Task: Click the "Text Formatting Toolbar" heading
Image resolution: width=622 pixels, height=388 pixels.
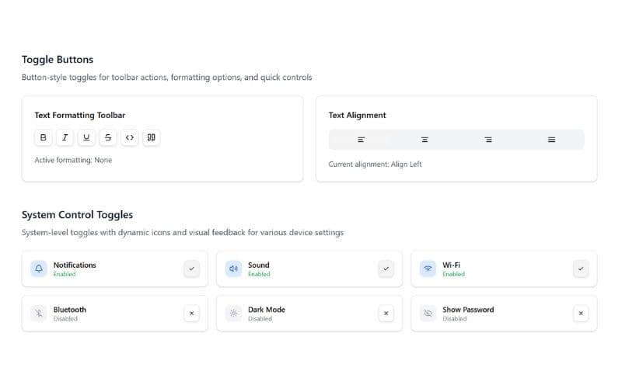Action: (x=80, y=115)
